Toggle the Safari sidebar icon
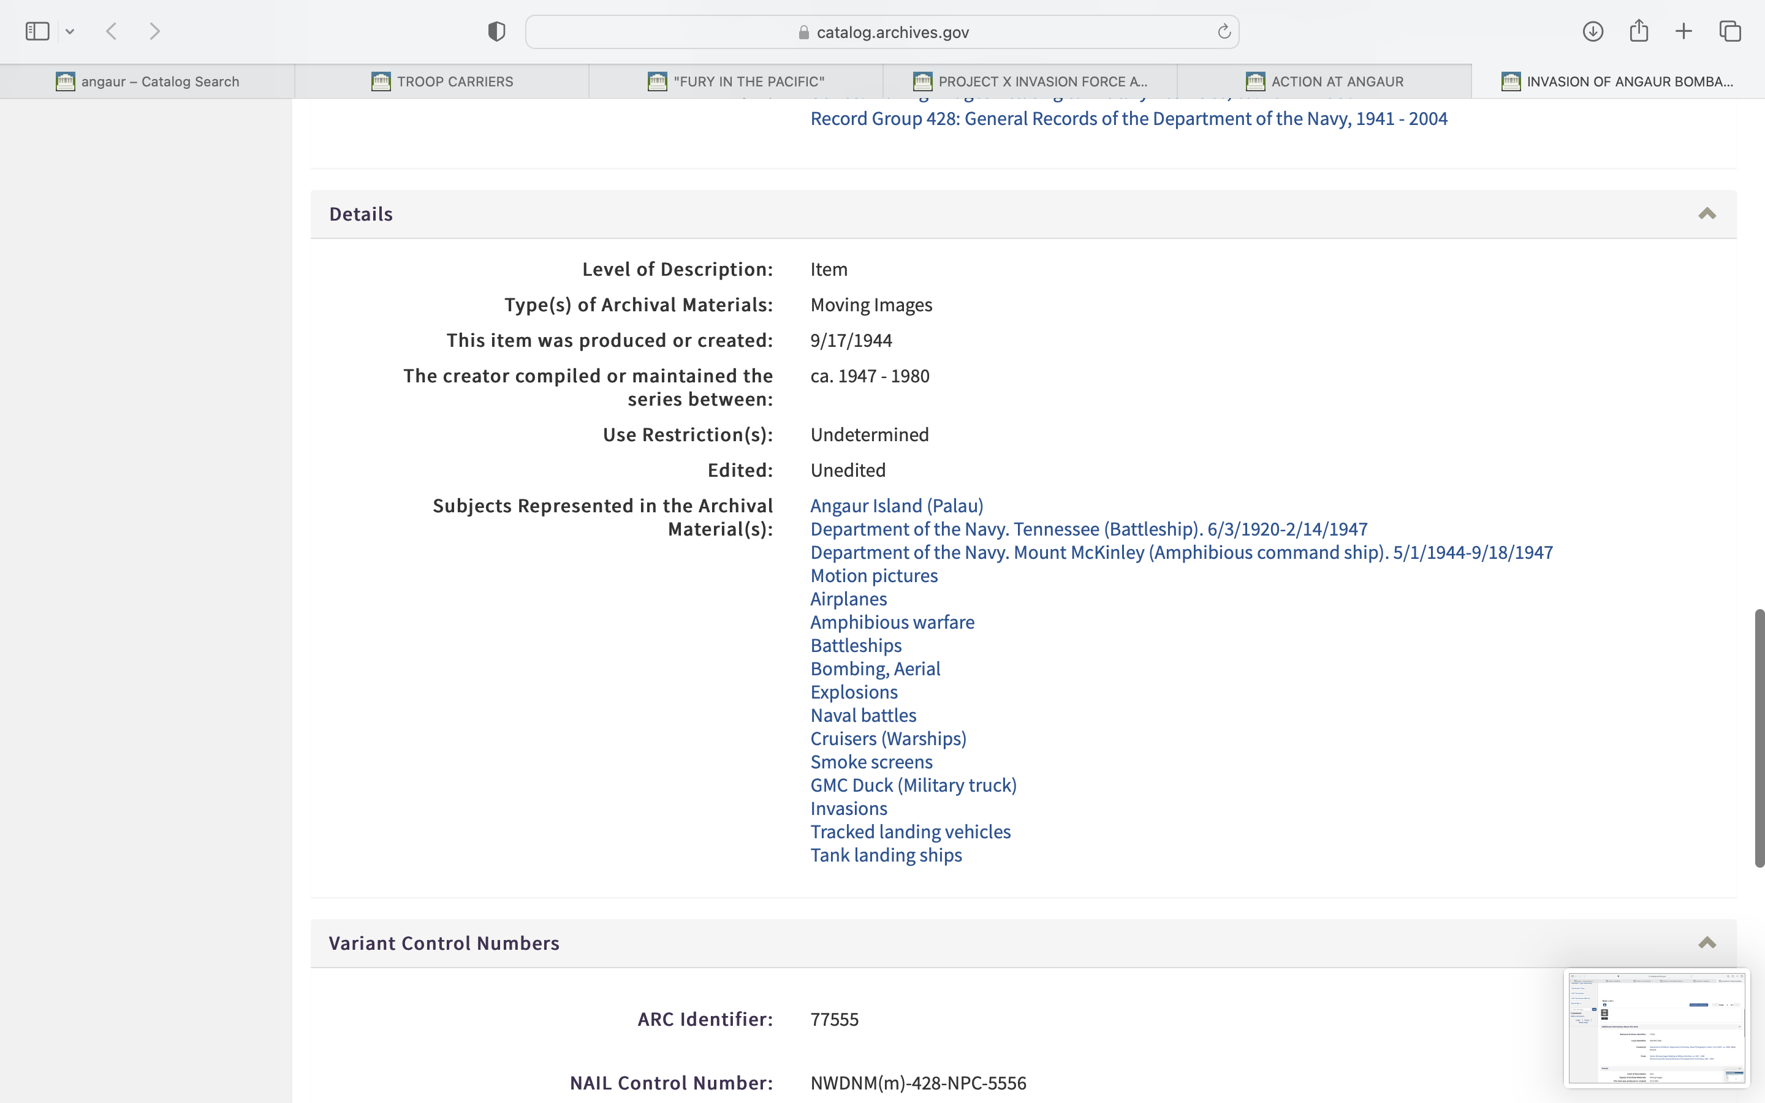 pyautogui.click(x=37, y=31)
